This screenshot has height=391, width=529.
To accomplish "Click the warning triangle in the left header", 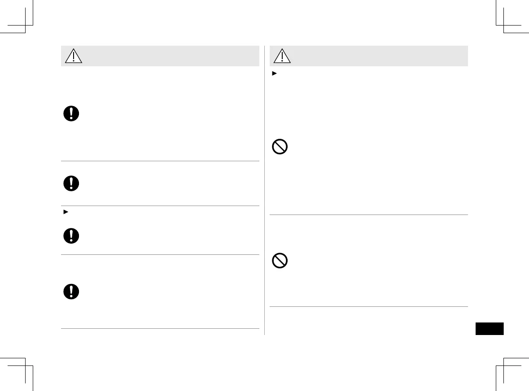I will [x=73, y=56].
